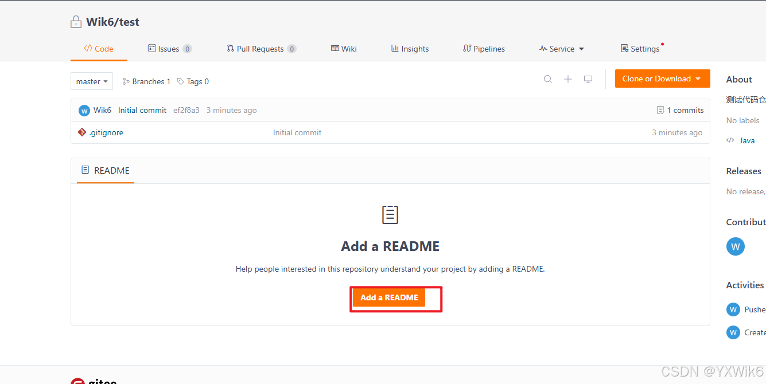Click the commits history icon
The image size is (766, 384).
[660, 110]
